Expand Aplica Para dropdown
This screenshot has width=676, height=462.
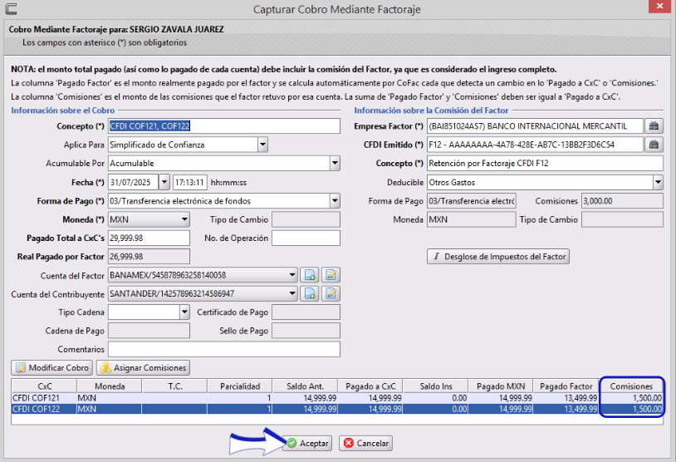click(262, 145)
